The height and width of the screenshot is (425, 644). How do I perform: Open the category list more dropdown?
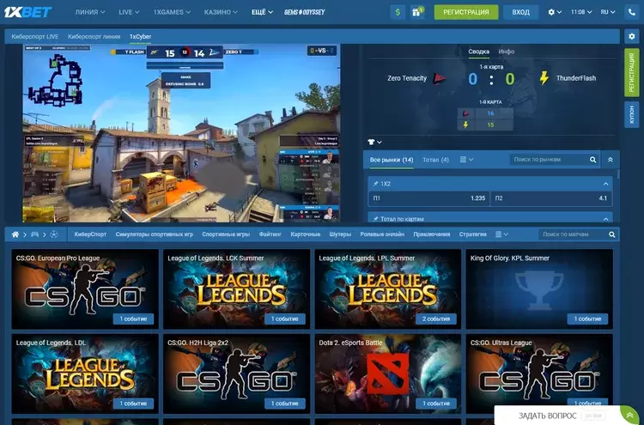point(501,234)
